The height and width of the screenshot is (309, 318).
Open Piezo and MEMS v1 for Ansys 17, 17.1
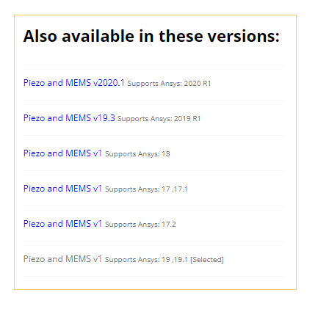click(62, 189)
